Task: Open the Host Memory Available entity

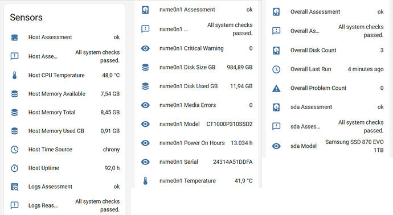Action: tap(65, 94)
